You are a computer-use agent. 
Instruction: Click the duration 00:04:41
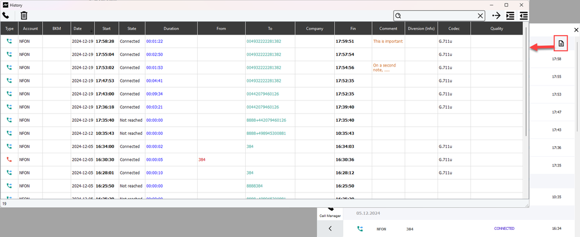[x=154, y=81]
